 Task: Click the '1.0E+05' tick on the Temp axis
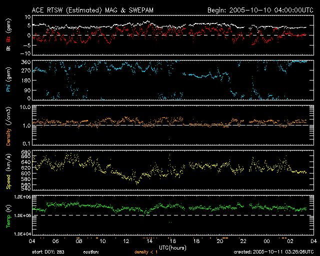pyautogui.click(x=22, y=215)
